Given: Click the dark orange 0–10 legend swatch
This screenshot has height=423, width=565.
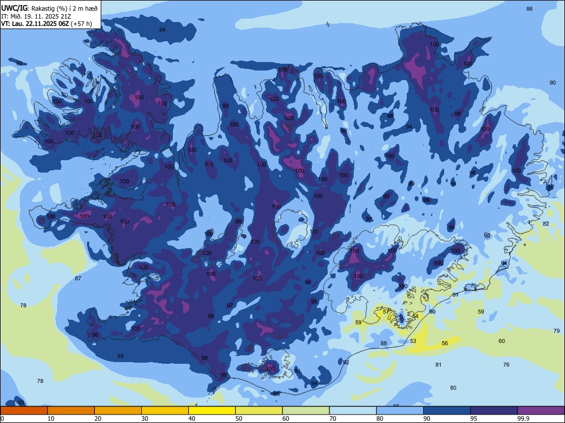Looking at the screenshot, I should [24, 411].
